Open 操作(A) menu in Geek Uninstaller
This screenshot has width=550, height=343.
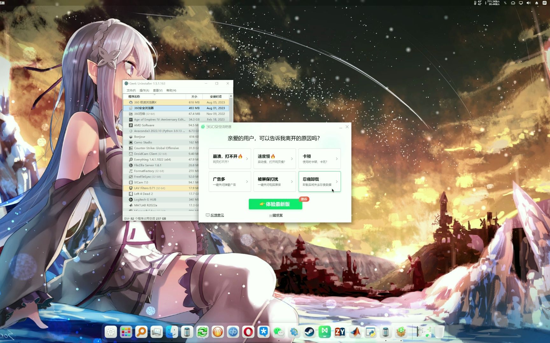tap(144, 91)
